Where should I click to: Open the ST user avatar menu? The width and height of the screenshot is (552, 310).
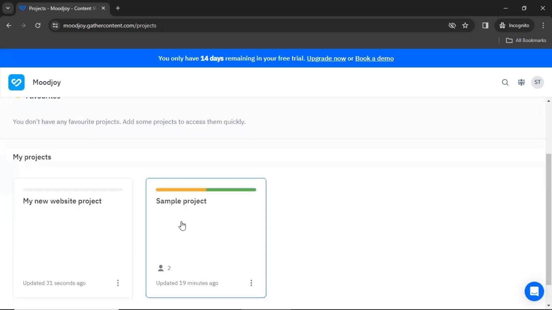click(x=537, y=82)
